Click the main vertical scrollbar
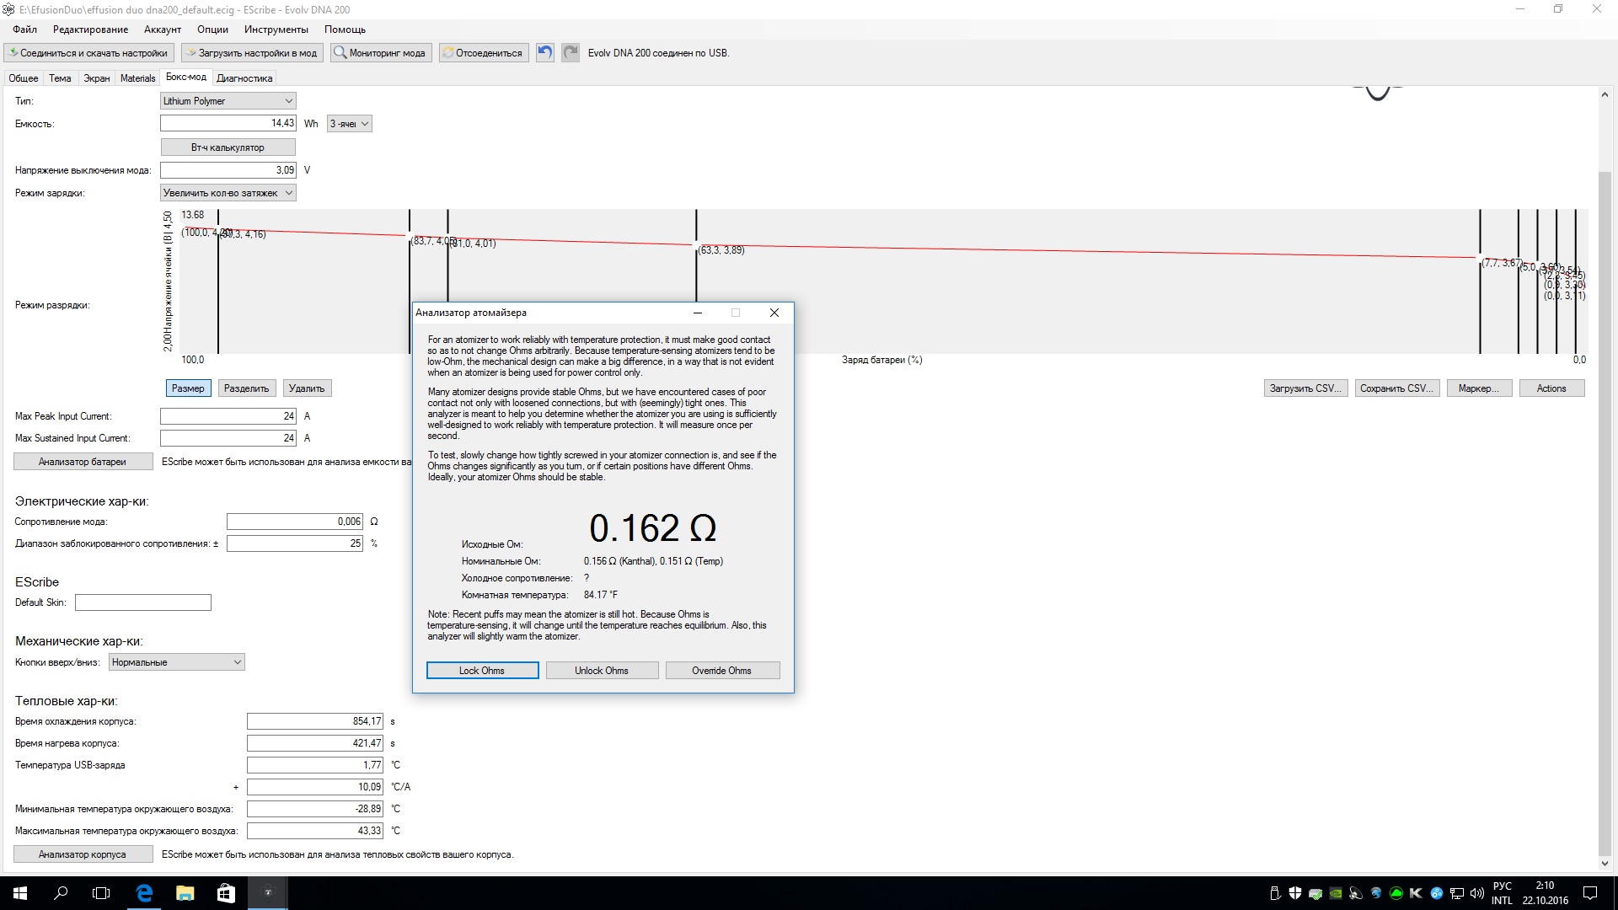The height and width of the screenshot is (910, 1618). [x=1605, y=506]
